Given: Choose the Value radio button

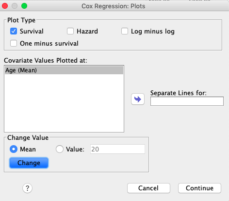Looking at the screenshot, I should point(60,149).
